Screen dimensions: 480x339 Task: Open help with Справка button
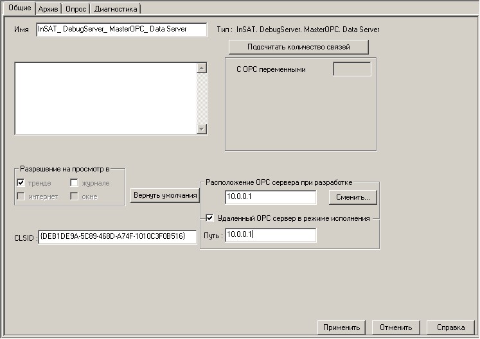click(450, 327)
